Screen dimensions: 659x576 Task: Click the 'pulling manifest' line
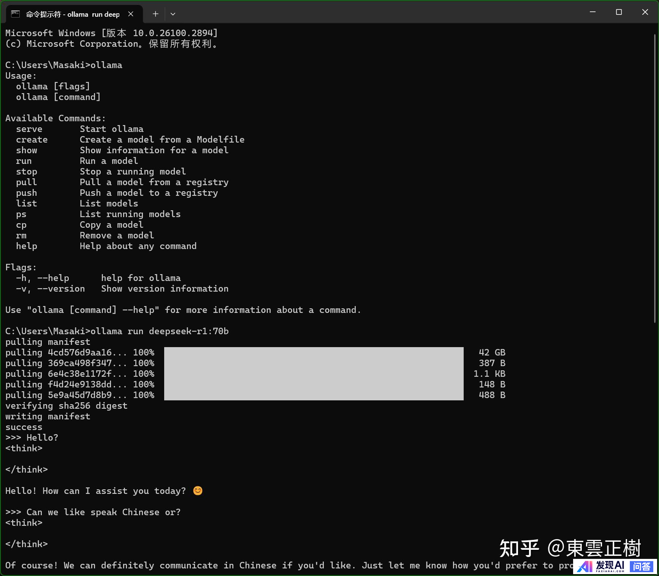point(48,342)
